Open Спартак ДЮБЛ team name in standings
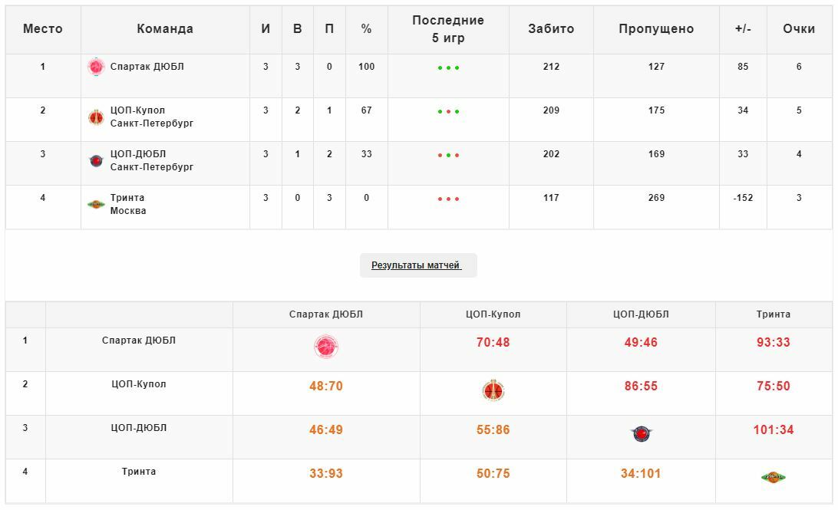 [x=147, y=67]
